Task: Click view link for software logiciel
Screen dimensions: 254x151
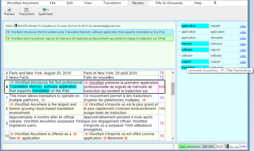Action: 243,50
